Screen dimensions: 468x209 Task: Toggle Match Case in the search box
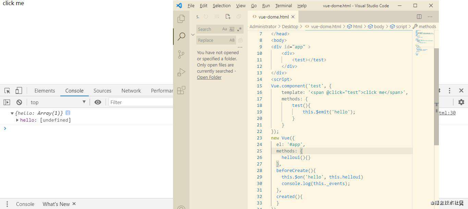tap(225, 29)
